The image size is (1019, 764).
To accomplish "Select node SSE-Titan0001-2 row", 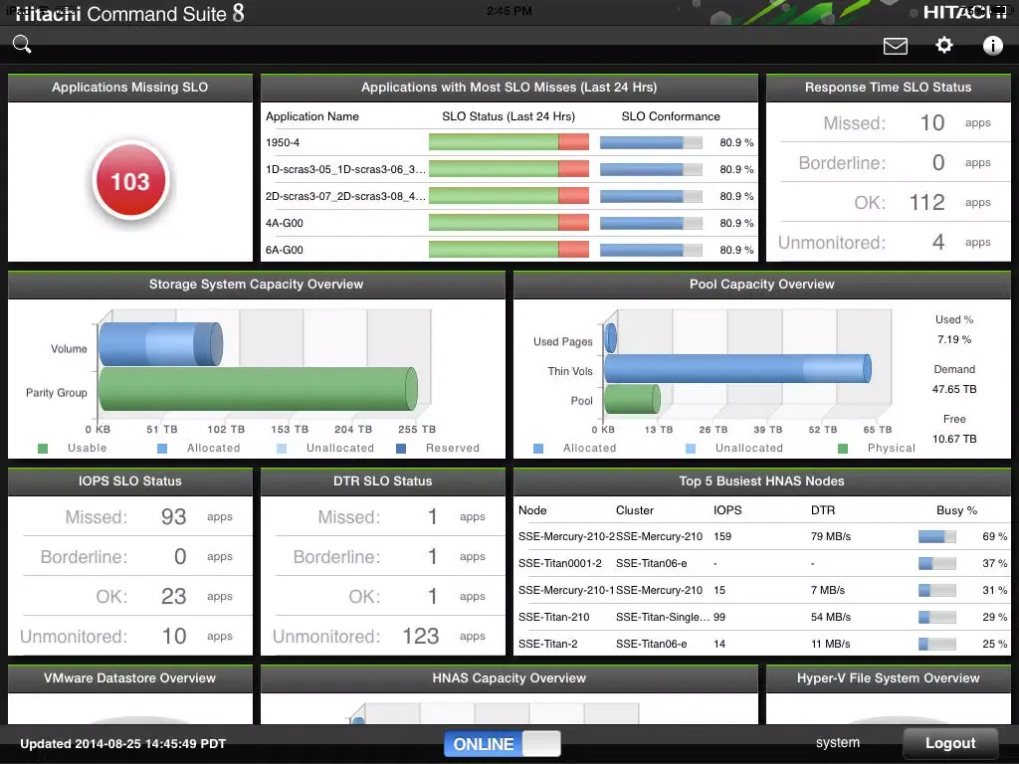I will [761, 563].
